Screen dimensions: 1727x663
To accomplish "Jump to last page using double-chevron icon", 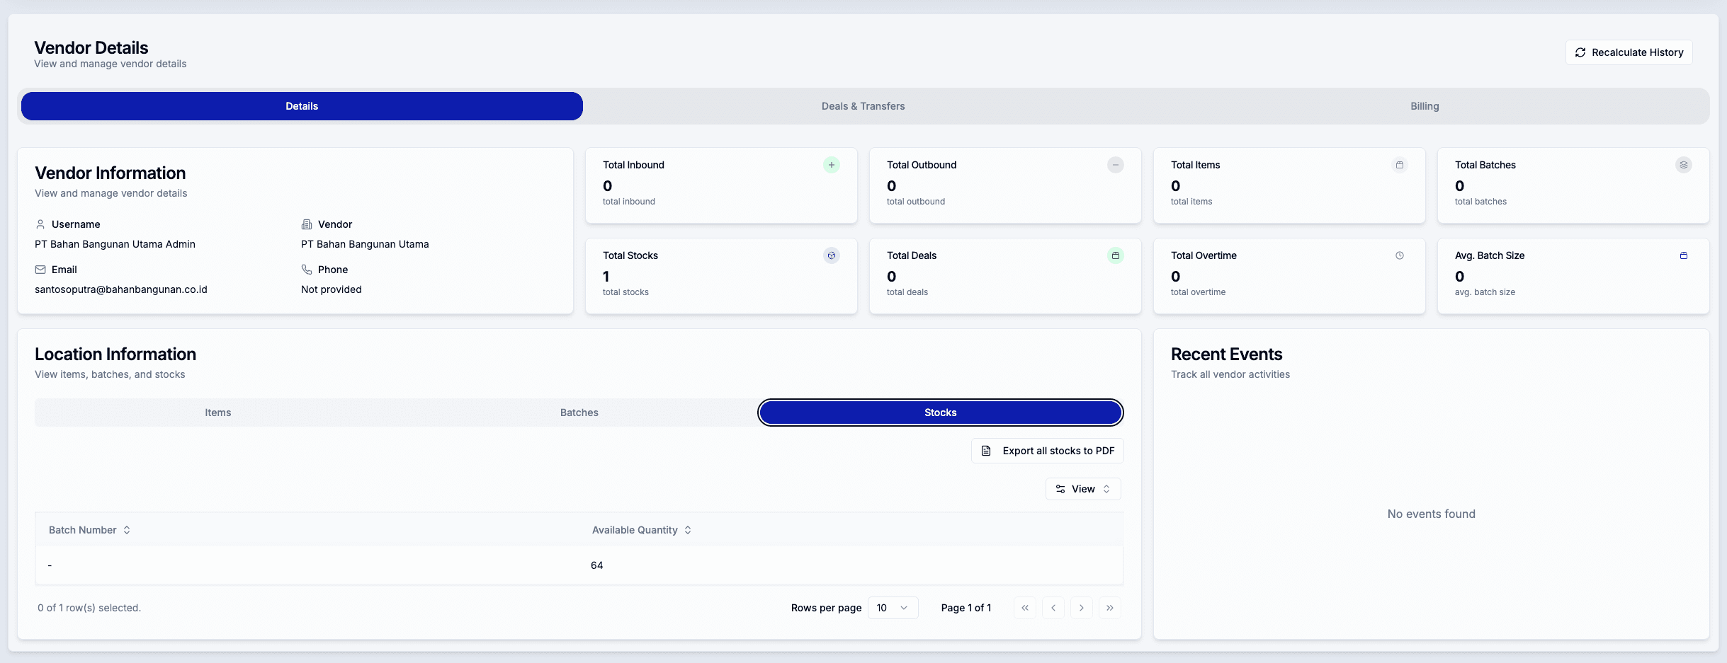I will point(1110,608).
